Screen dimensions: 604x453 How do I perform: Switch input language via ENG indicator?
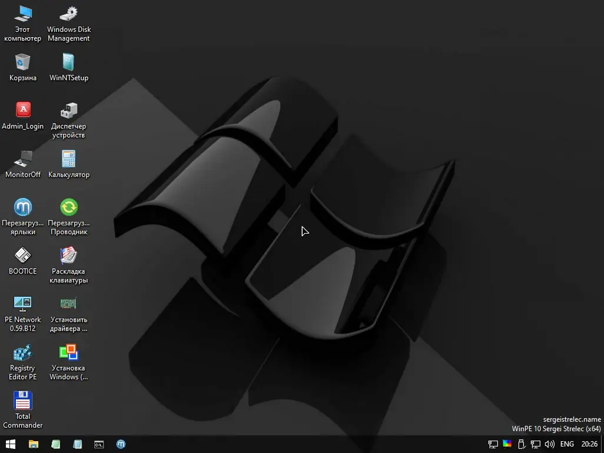[567, 444]
